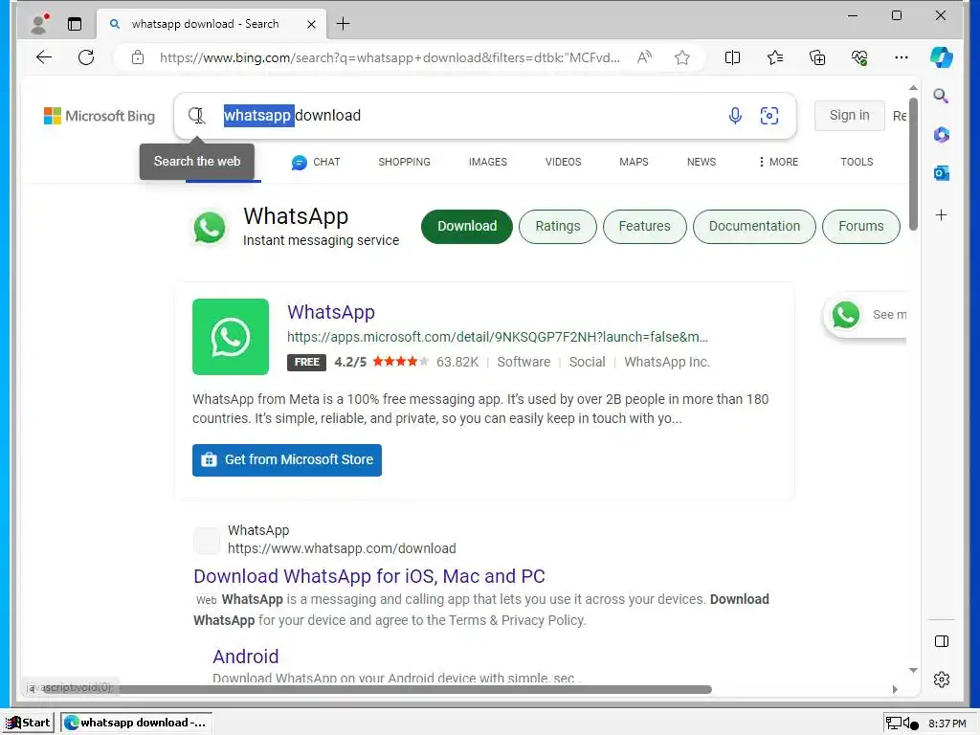This screenshot has height=735, width=980.
Task: Open sidebar settings gear
Action: click(x=942, y=679)
